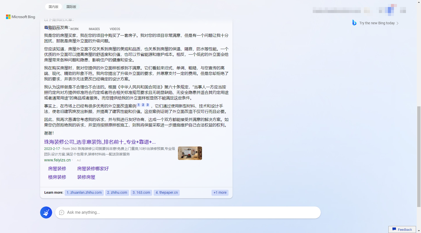The image size is (421, 233).
Task: Open citation superscript 3 in the text
Action: [x=147, y=105]
